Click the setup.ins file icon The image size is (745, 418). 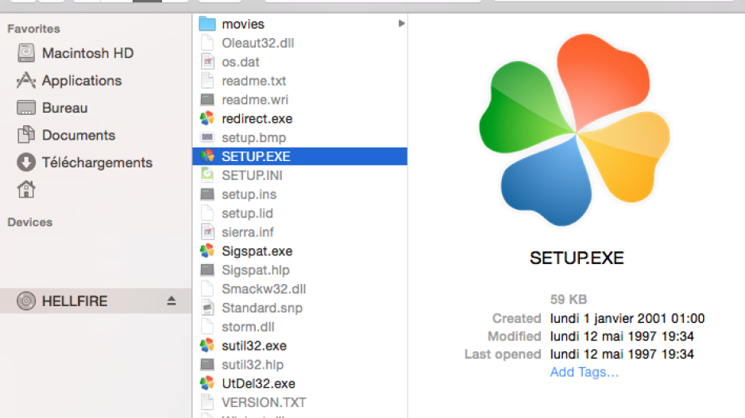coord(207,194)
